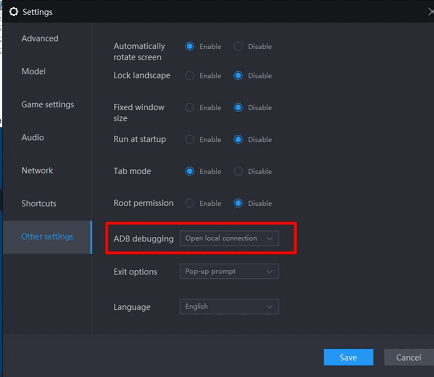
Task: Select the Other settings tab
Action: click(47, 237)
